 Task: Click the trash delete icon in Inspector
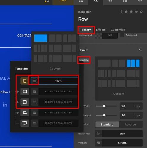coord(131,12)
